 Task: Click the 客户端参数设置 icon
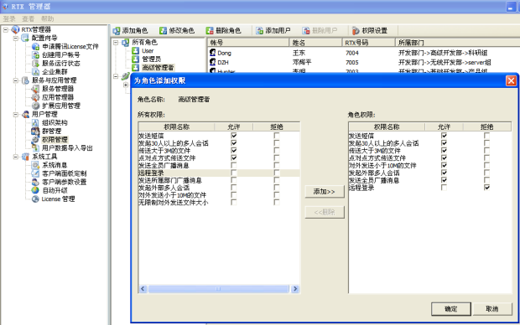[35, 182]
